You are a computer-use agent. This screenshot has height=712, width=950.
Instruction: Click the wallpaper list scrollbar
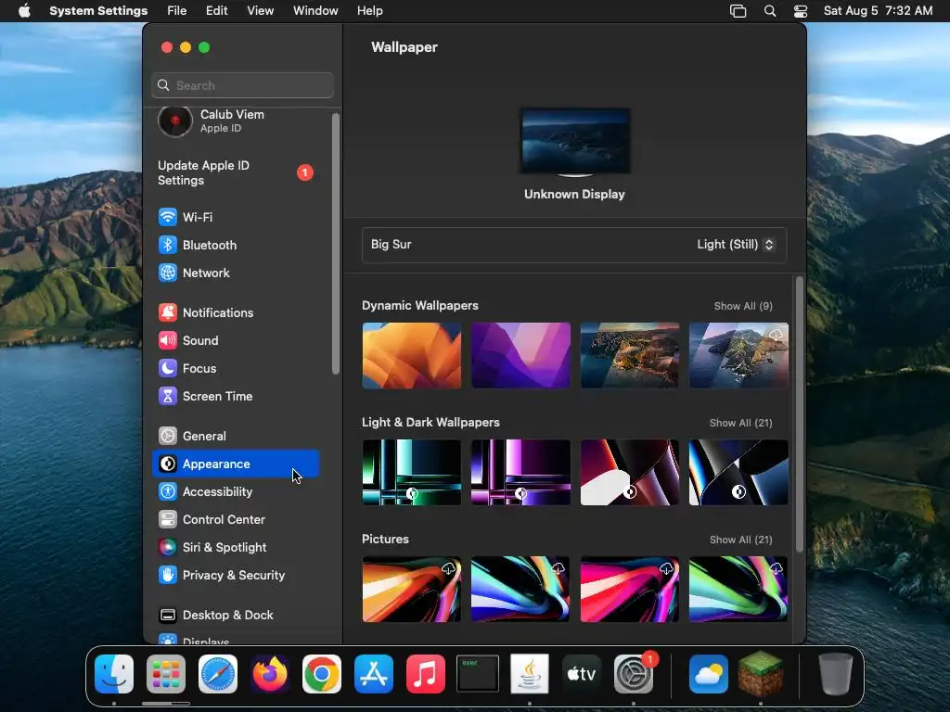[x=799, y=414]
